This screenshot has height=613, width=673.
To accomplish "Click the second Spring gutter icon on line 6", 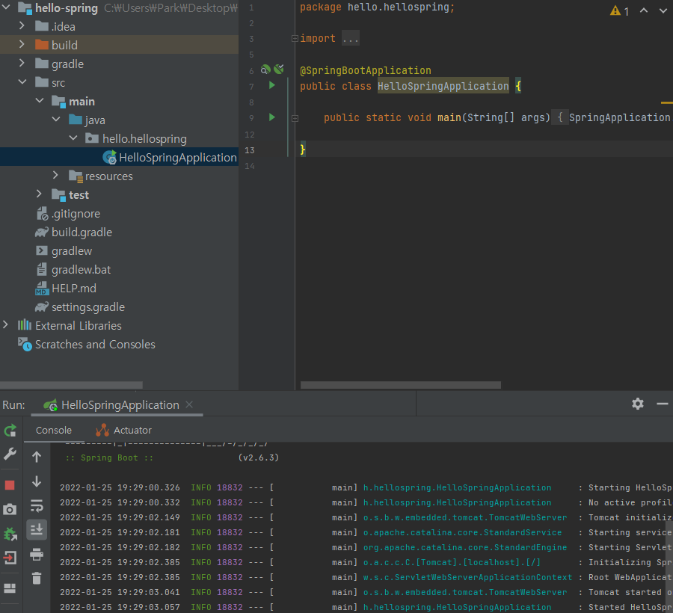I will click(279, 69).
